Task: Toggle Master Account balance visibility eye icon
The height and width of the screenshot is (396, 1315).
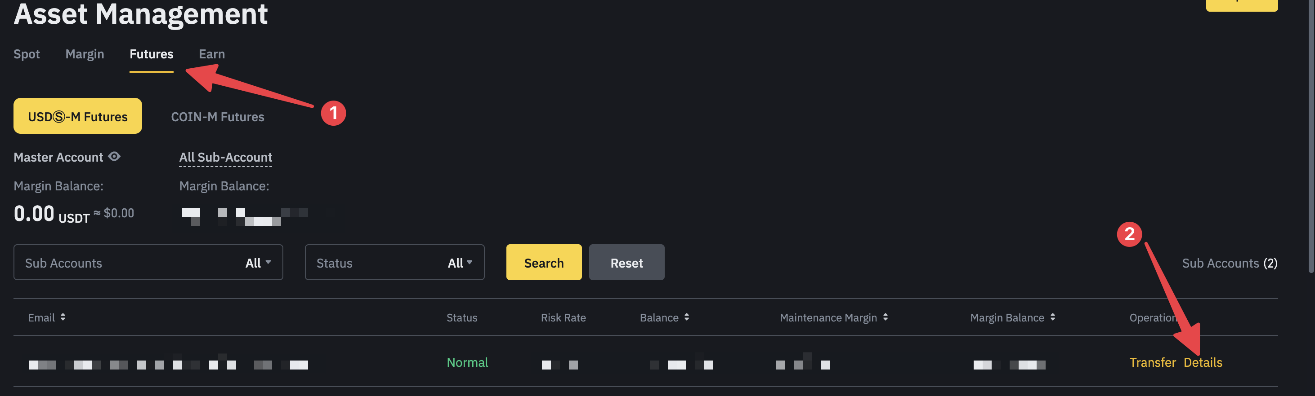Action: (x=115, y=156)
